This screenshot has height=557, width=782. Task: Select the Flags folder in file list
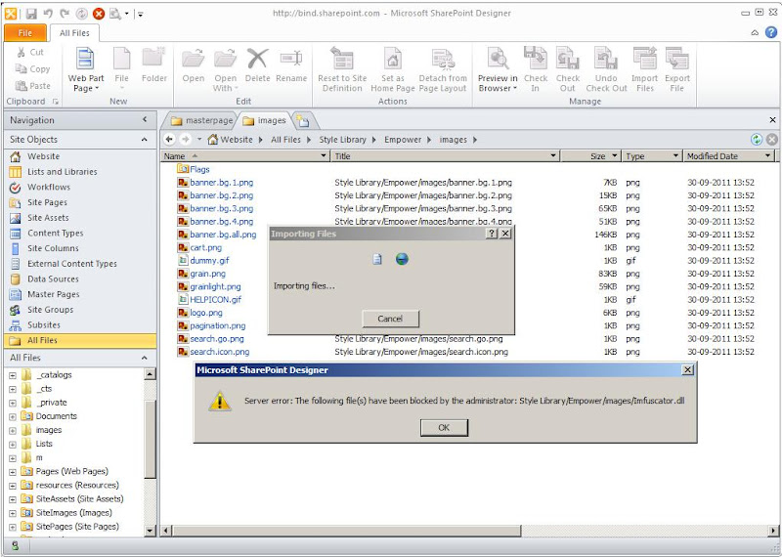194,170
